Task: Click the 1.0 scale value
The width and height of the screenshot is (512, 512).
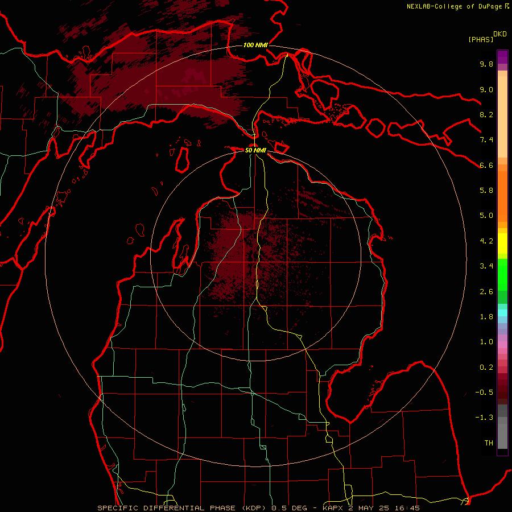Action: pos(486,342)
